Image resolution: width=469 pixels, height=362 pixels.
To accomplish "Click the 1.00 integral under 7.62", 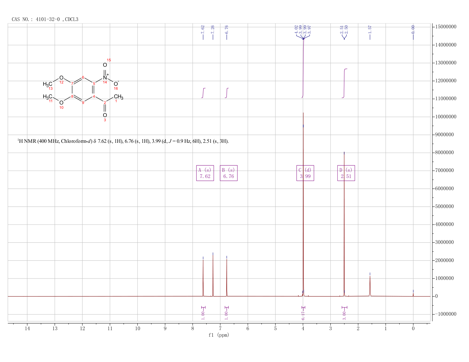I will coord(203,315).
